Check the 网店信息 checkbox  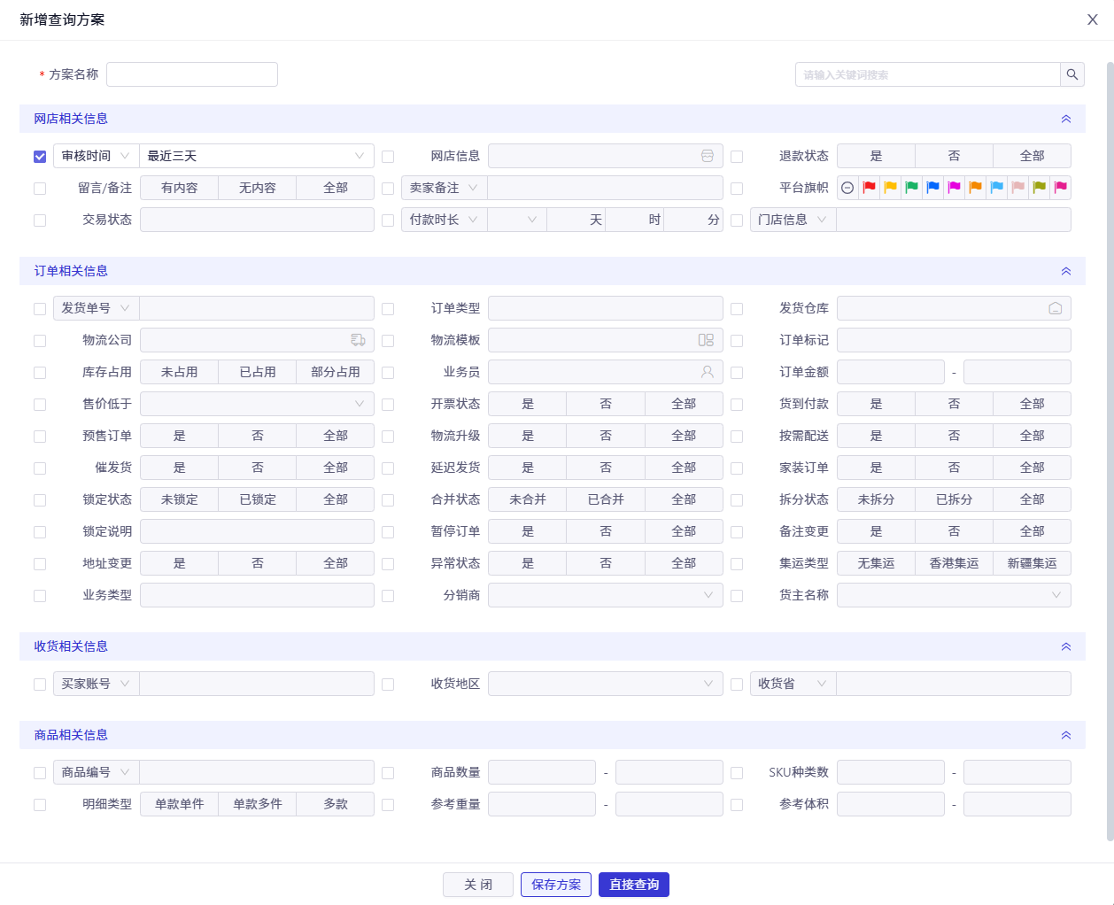pyautogui.click(x=388, y=157)
